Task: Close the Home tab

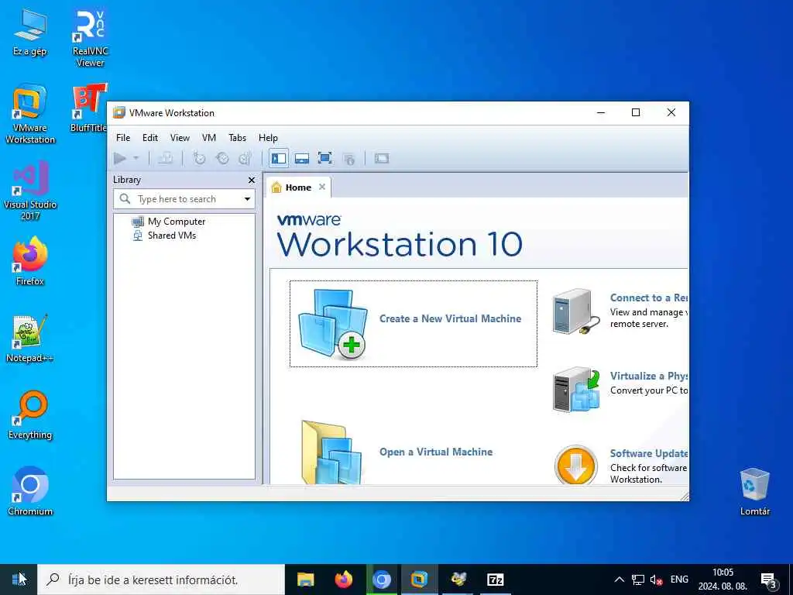Action: click(x=322, y=187)
